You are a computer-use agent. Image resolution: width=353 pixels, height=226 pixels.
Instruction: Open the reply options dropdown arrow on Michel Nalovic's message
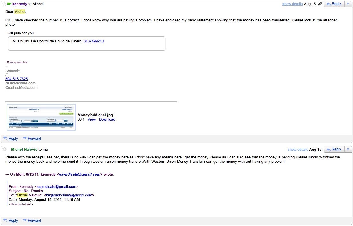348,149
